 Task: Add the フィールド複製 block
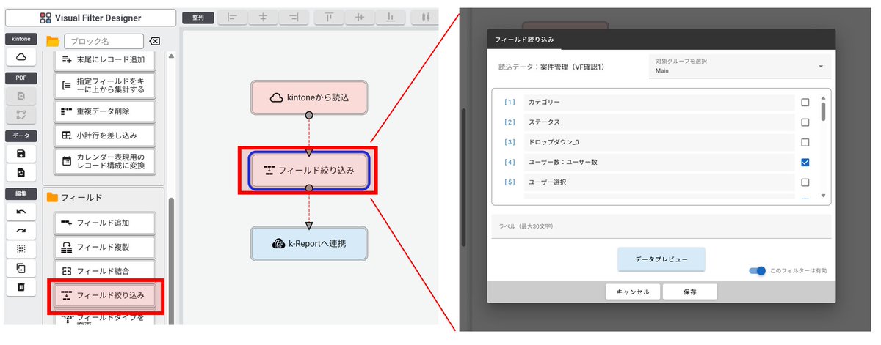pyautogui.click(x=105, y=247)
